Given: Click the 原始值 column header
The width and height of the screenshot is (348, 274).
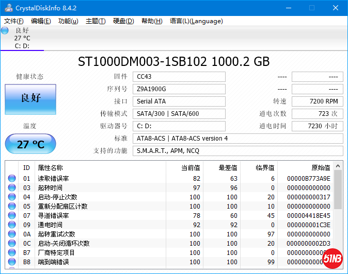Looking at the screenshot, I should pyautogui.click(x=320, y=168).
